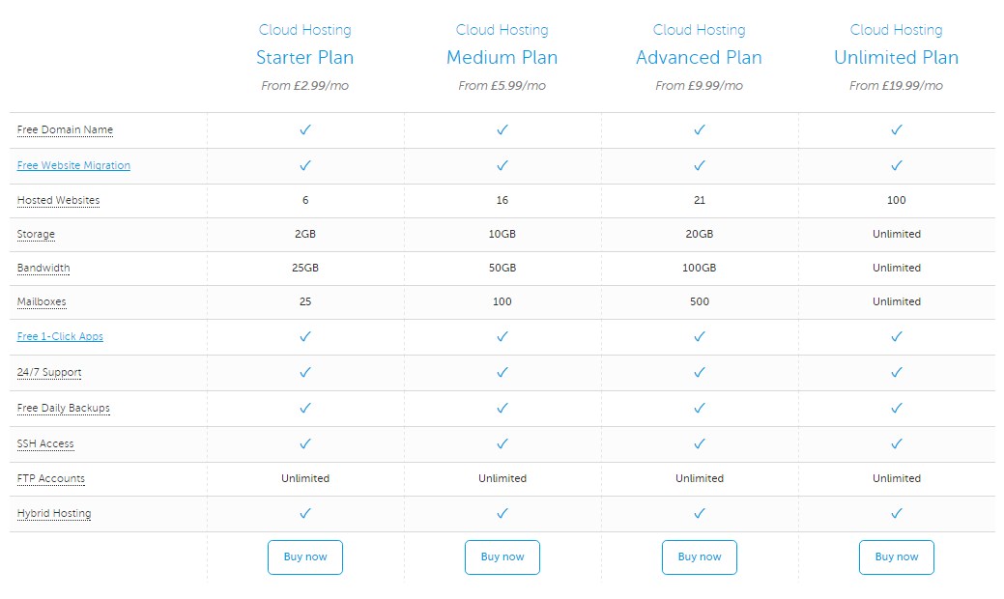The image size is (1004, 599).
Task: Select the Medium Plan heading
Action: [x=502, y=58]
